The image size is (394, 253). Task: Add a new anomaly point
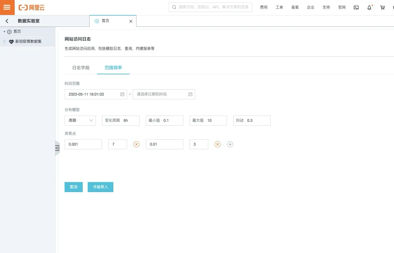[230, 144]
